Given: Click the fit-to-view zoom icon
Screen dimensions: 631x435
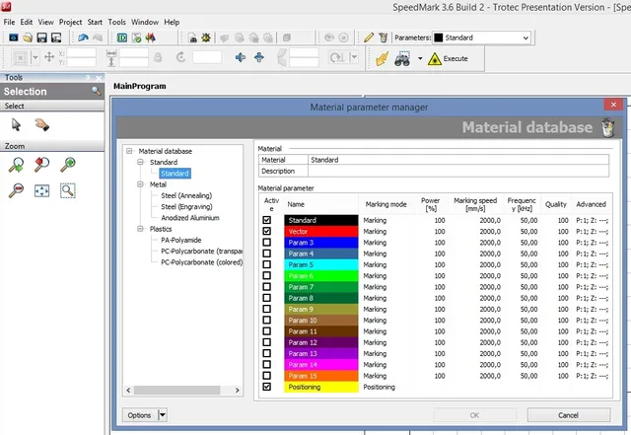Looking at the screenshot, I should (x=42, y=189).
